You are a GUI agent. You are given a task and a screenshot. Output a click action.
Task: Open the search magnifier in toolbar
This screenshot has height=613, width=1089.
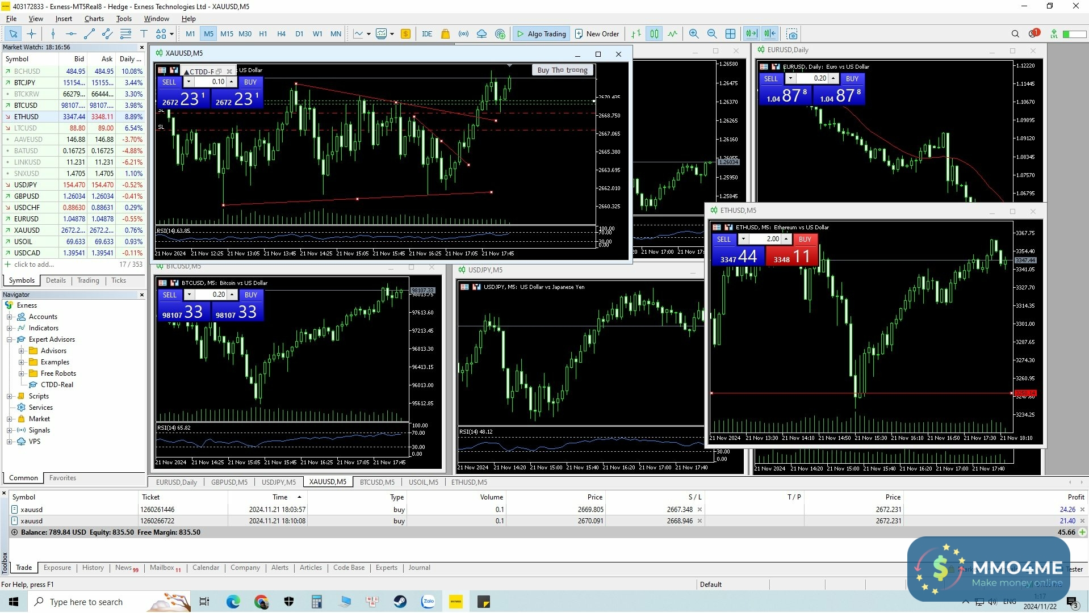pyautogui.click(x=1015, y=34)
